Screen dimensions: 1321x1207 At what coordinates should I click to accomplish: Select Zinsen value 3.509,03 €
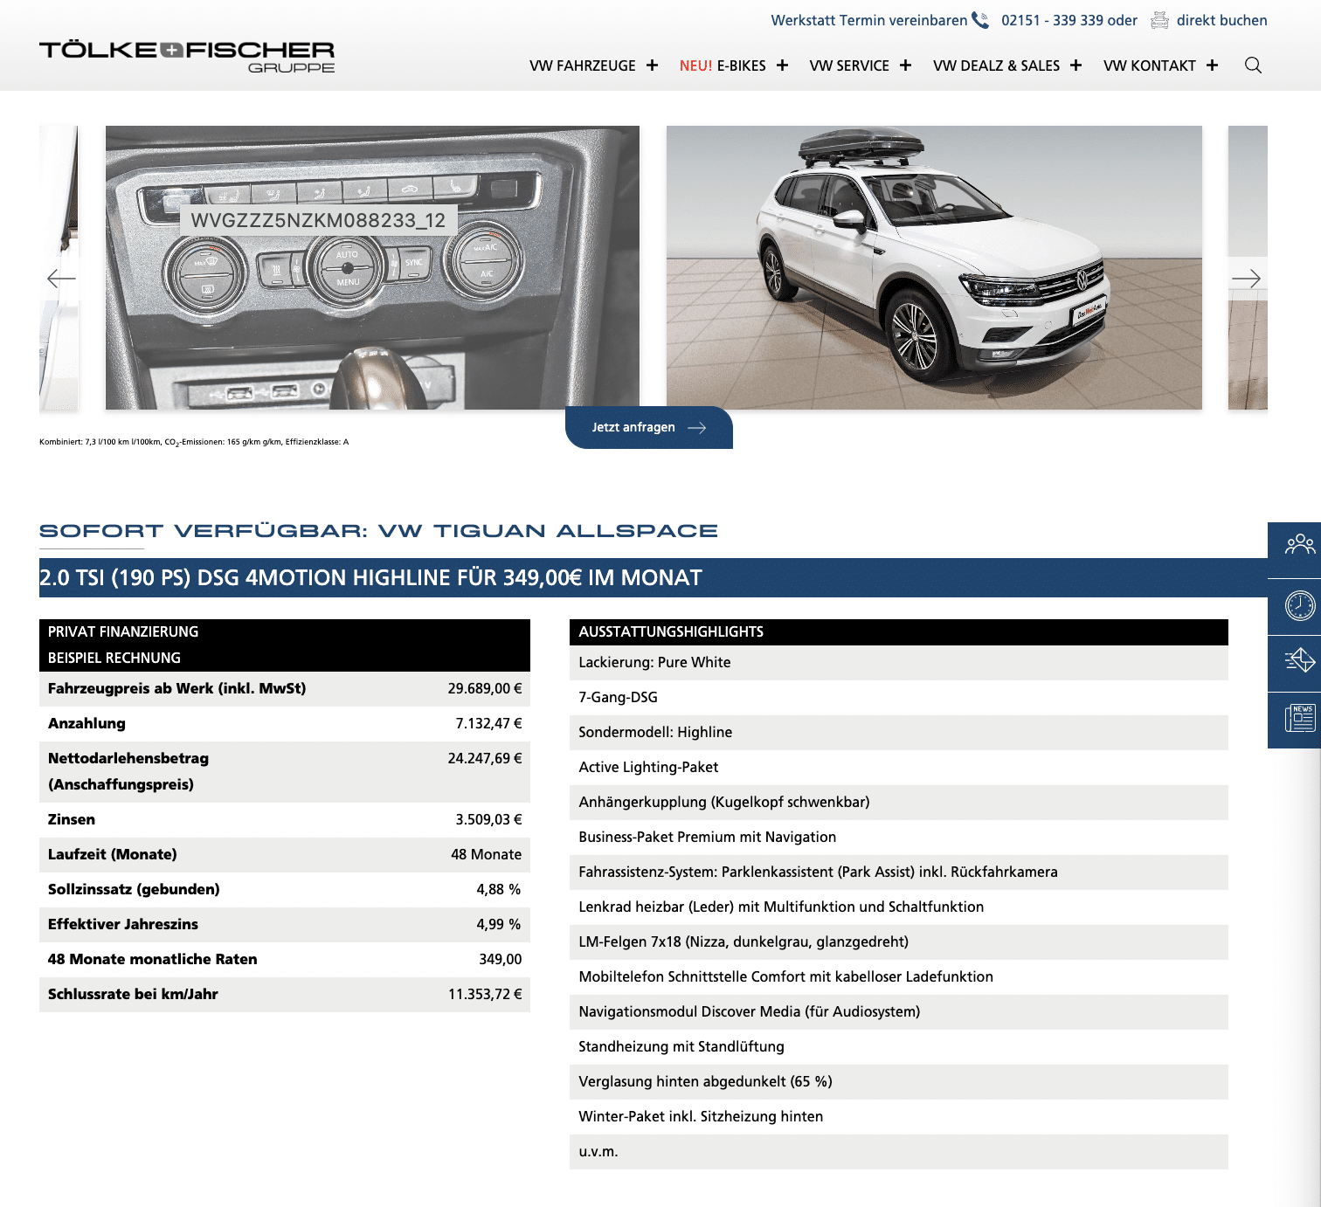(x=488, y=819)
